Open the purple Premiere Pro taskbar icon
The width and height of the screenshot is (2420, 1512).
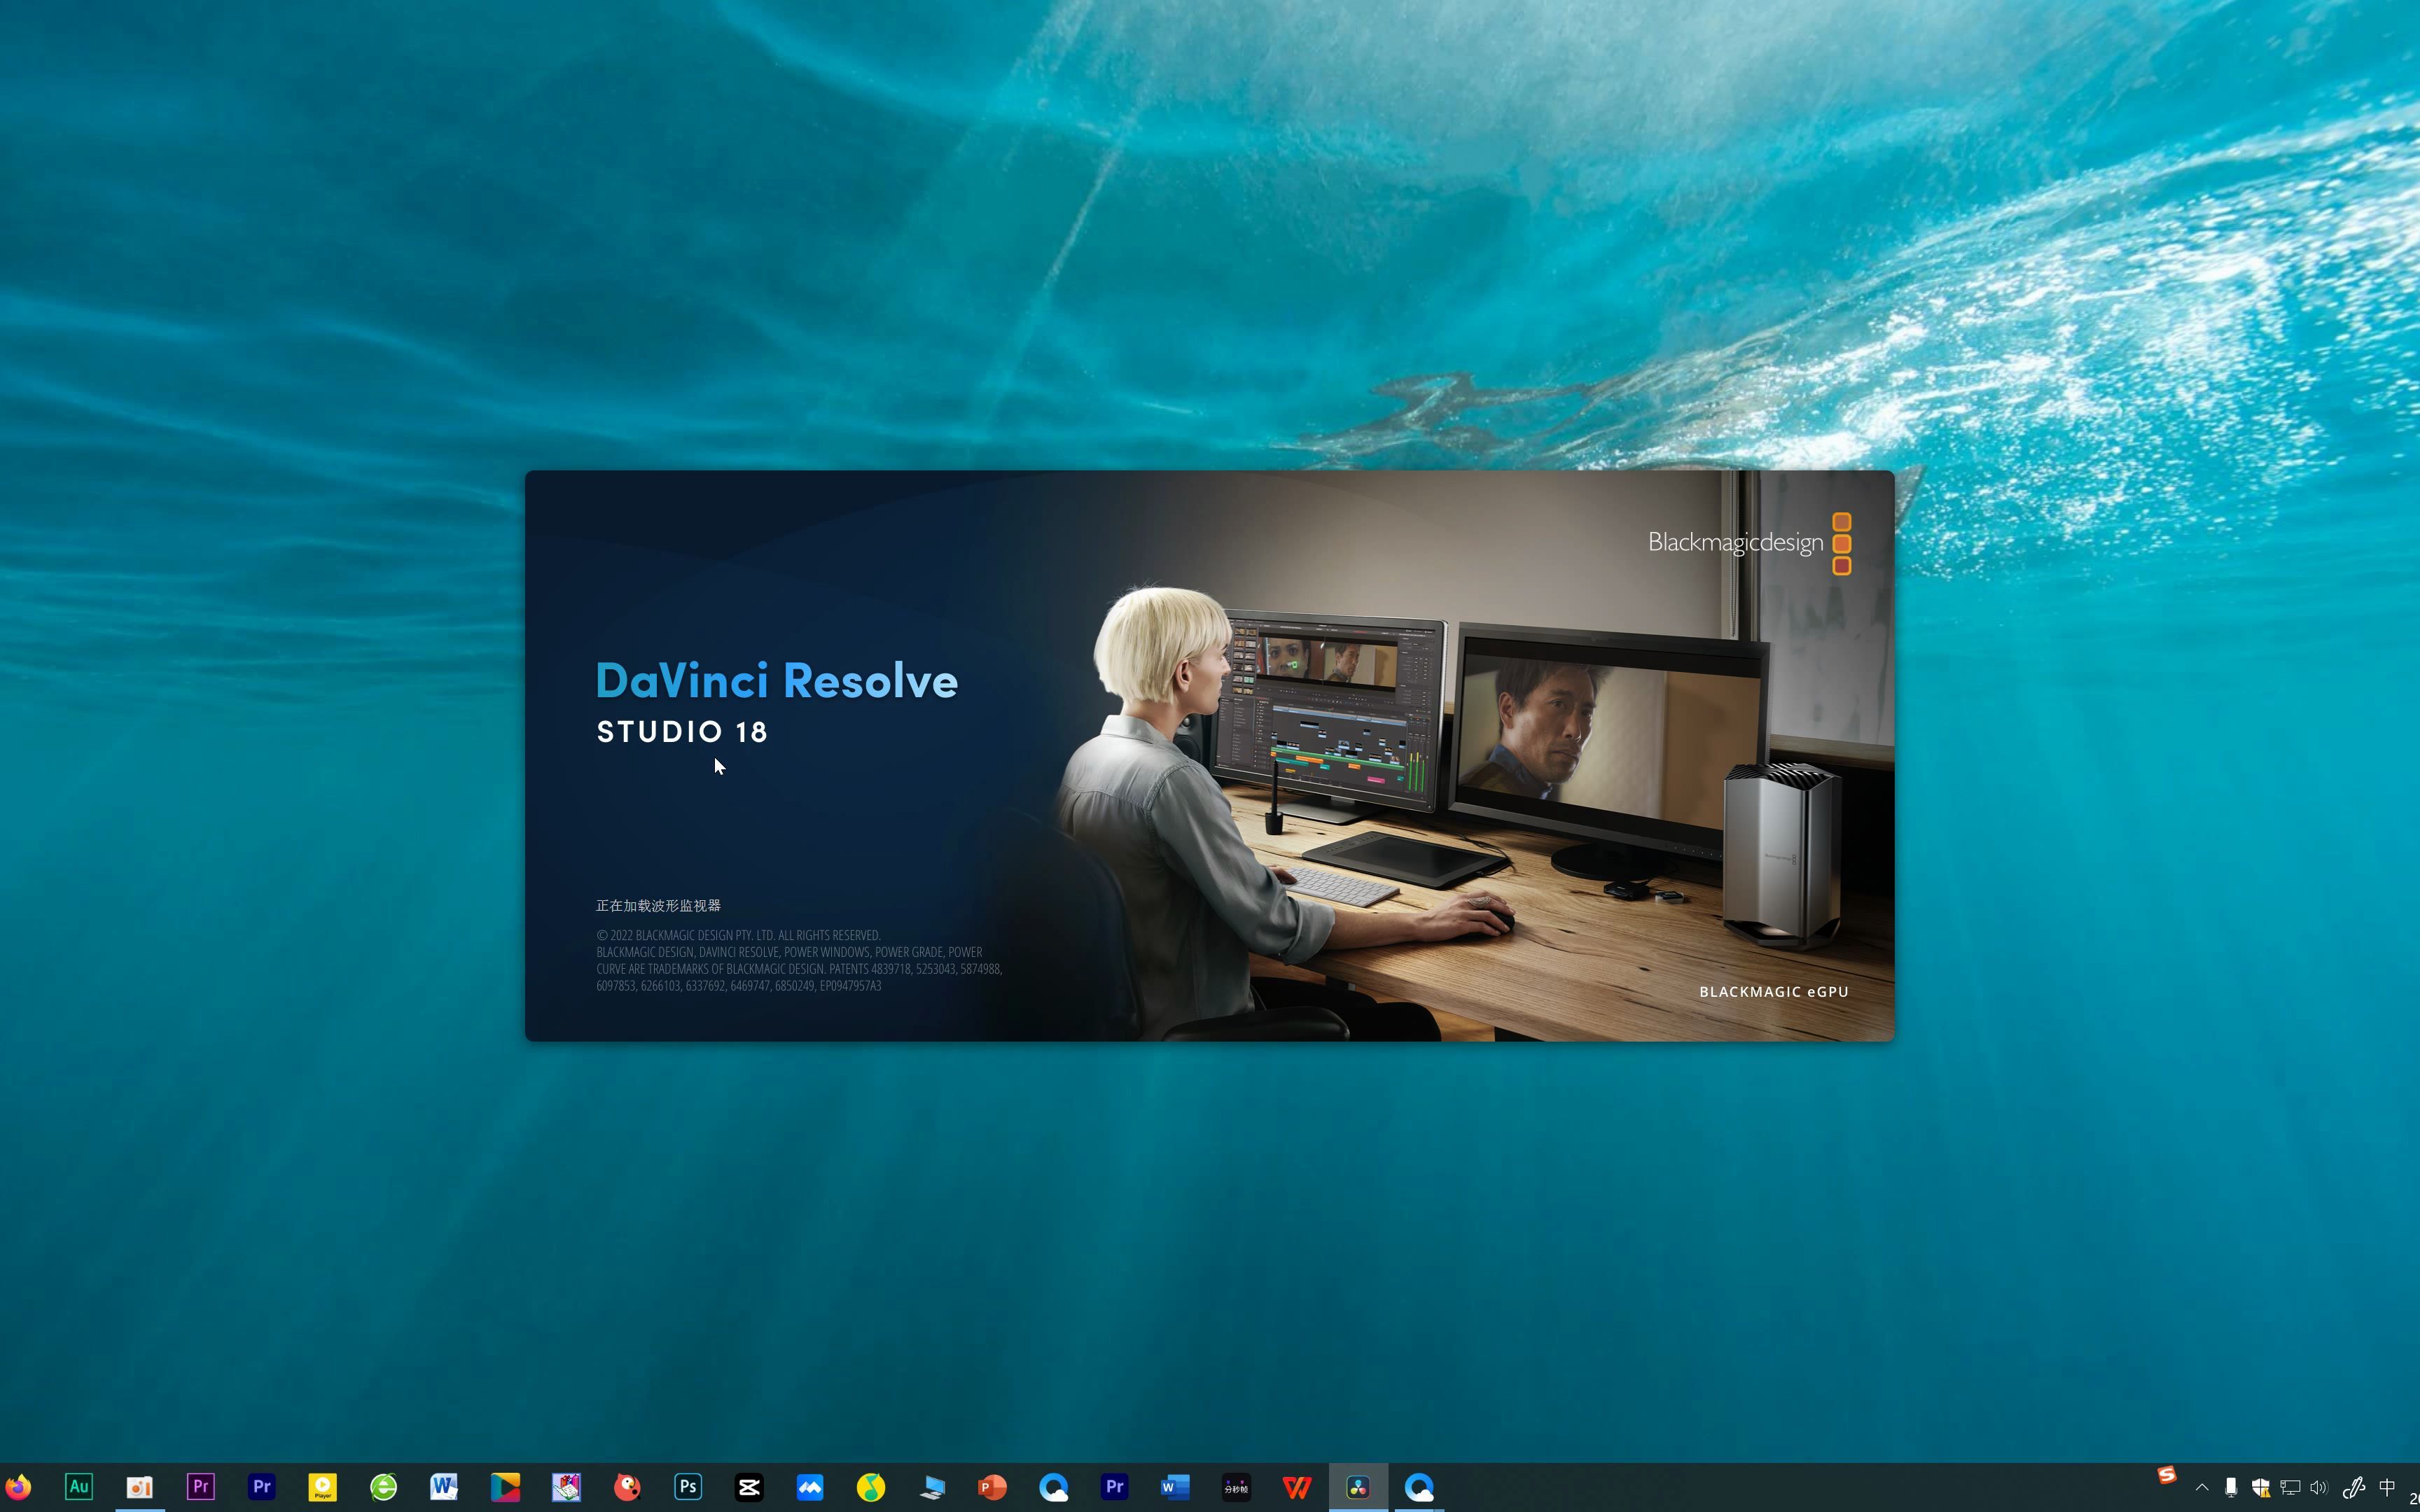pyautogui.click(x=201, y=1487)
